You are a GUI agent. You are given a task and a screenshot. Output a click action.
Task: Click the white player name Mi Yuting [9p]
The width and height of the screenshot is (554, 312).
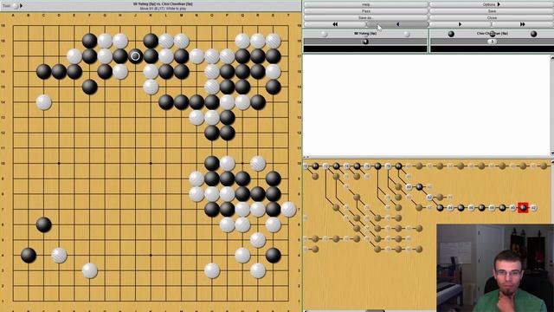coord(365,34)
